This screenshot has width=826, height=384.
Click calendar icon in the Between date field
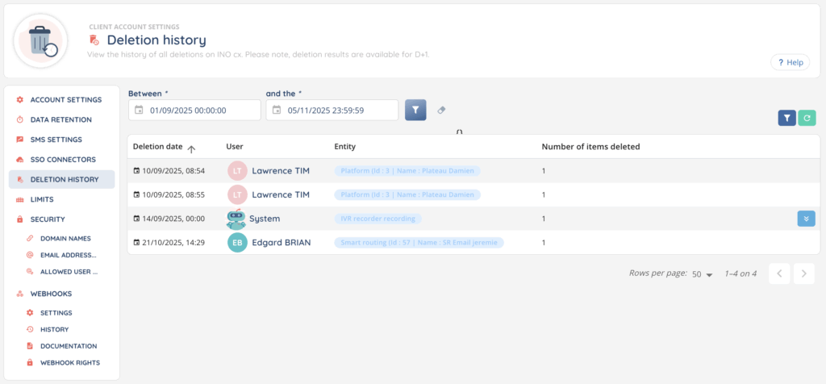coord(140,111)
